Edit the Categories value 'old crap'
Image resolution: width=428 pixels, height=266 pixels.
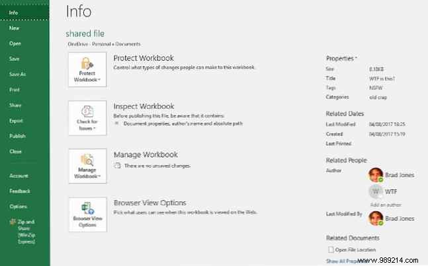(x=378, y=98)
